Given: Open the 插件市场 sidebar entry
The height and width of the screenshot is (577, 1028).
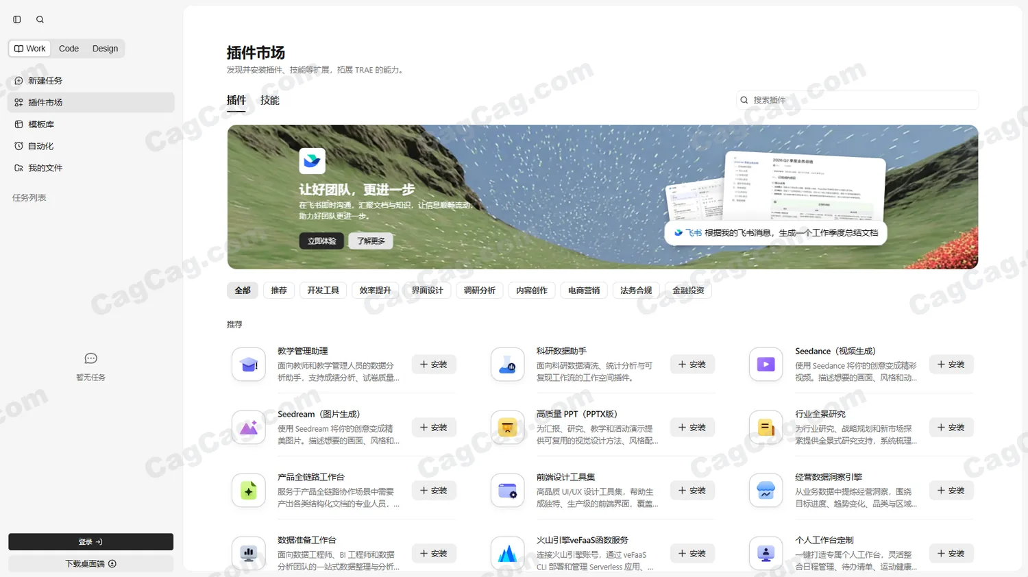Looking at the screenshot, I should 91,103.
